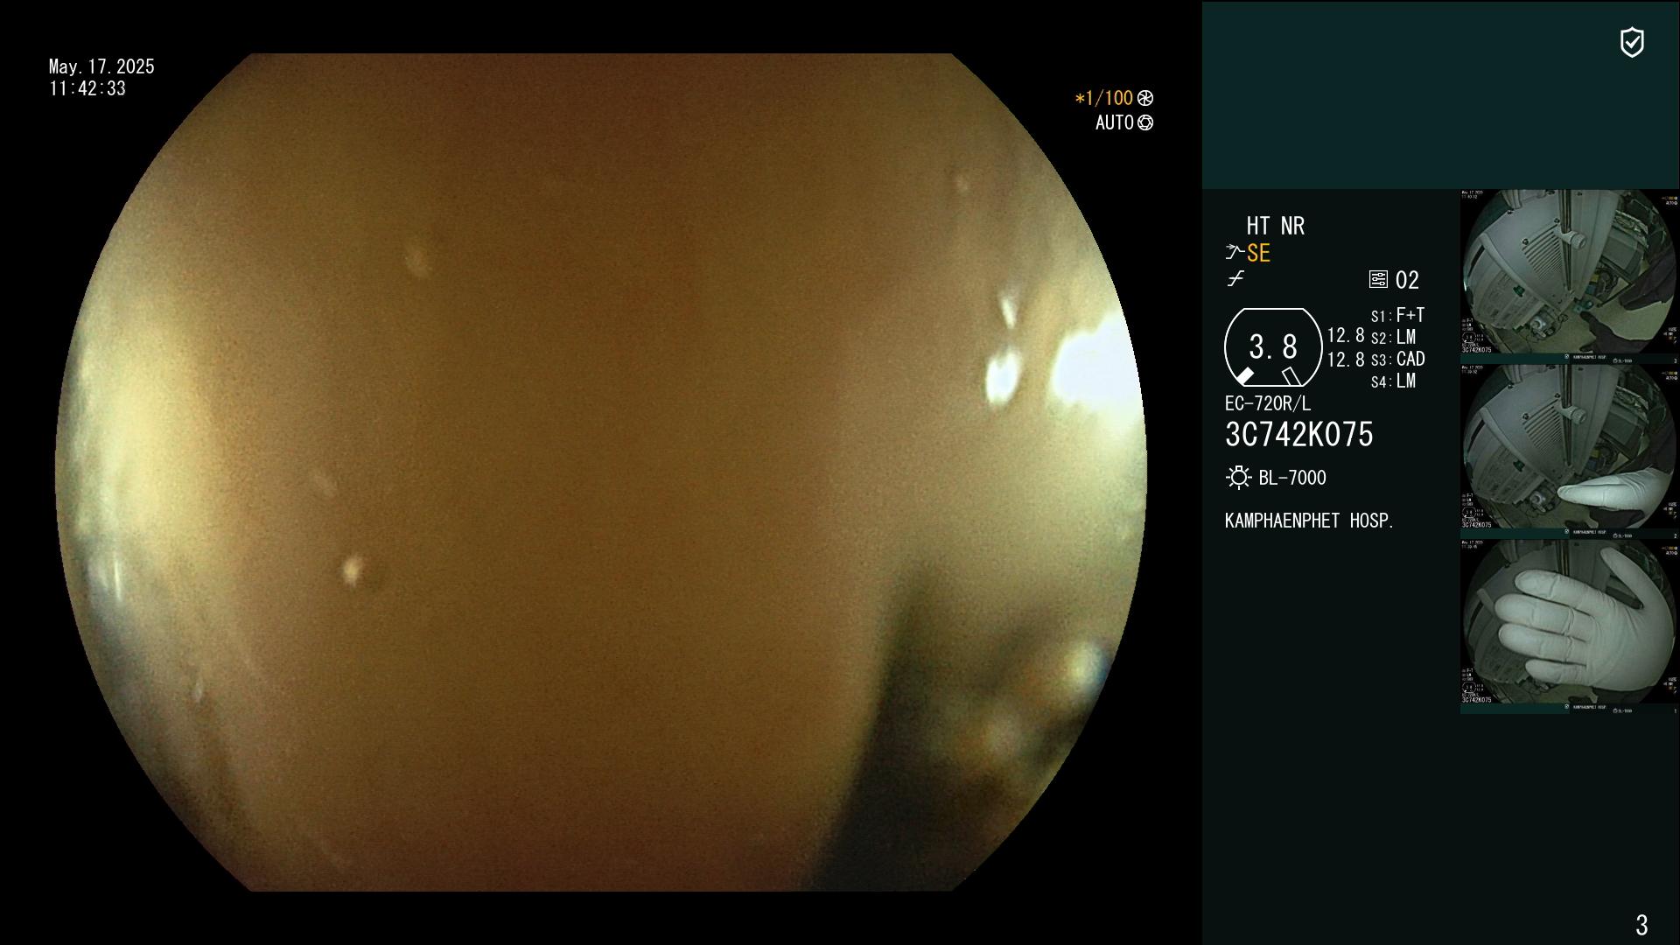
Task: Click the tone curve icon below SE
Action: pyautogui.click(x=1235, y=278)
